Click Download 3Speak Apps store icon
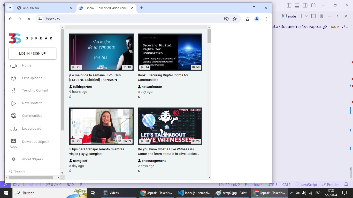Viewport: 353px width, 198px height. pyautogui.click(x=13, y=141)
